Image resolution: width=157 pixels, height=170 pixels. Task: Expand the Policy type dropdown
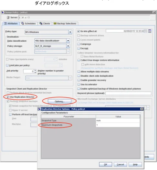(x=70, y=32)
